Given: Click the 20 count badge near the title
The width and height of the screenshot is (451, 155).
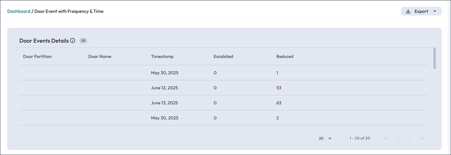Looking at the screenshot, I should click(83, 41).
